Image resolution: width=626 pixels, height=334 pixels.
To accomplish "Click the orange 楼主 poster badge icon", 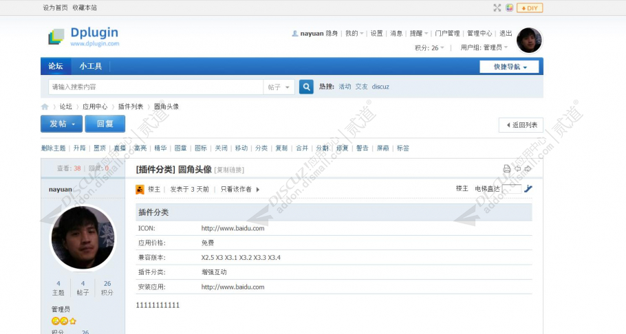I will click(140, 189).
